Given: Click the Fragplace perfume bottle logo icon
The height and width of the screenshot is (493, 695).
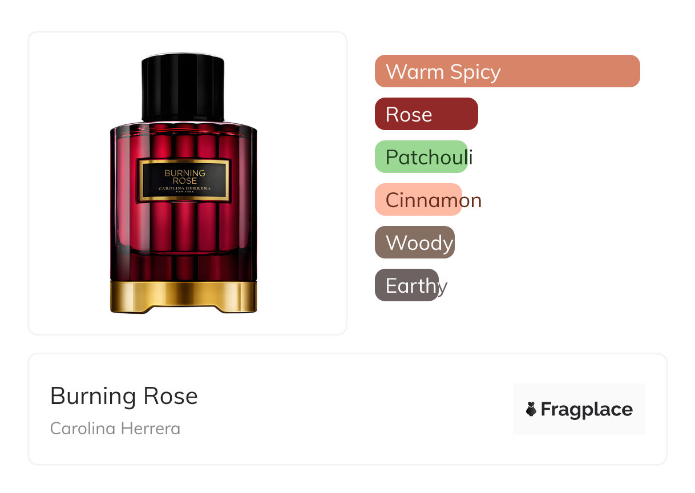Looking at the screenshot, I should [x=531, y=409].
